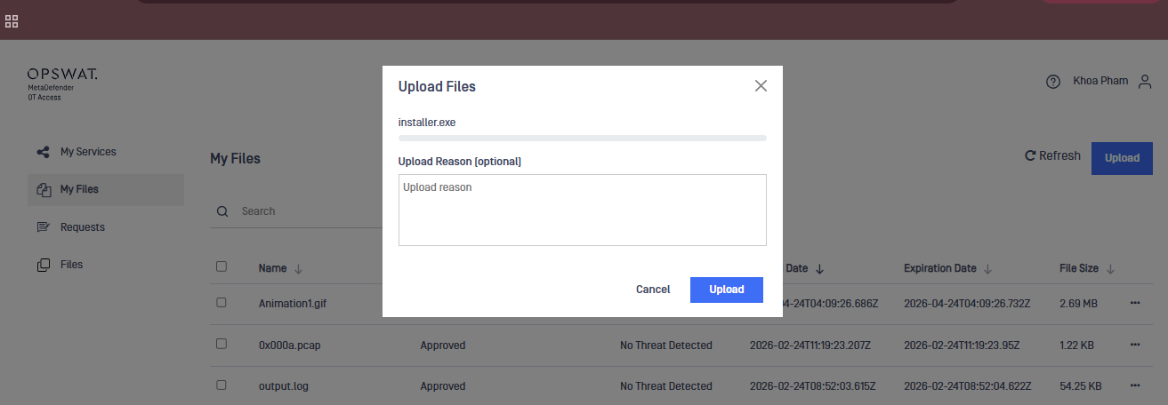Click the blue Upload button in dialog
The height and width of the screenshot is (405, 1168).
point(726,290)
